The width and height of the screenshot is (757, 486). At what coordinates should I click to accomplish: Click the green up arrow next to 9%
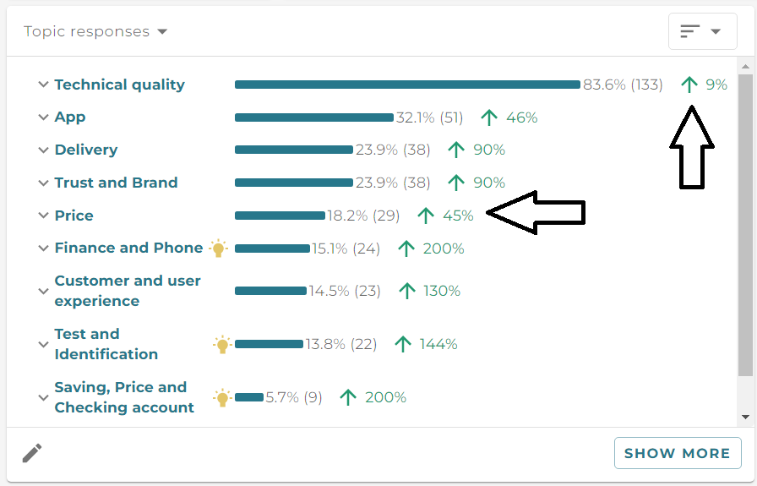click(x=689, y=85)
